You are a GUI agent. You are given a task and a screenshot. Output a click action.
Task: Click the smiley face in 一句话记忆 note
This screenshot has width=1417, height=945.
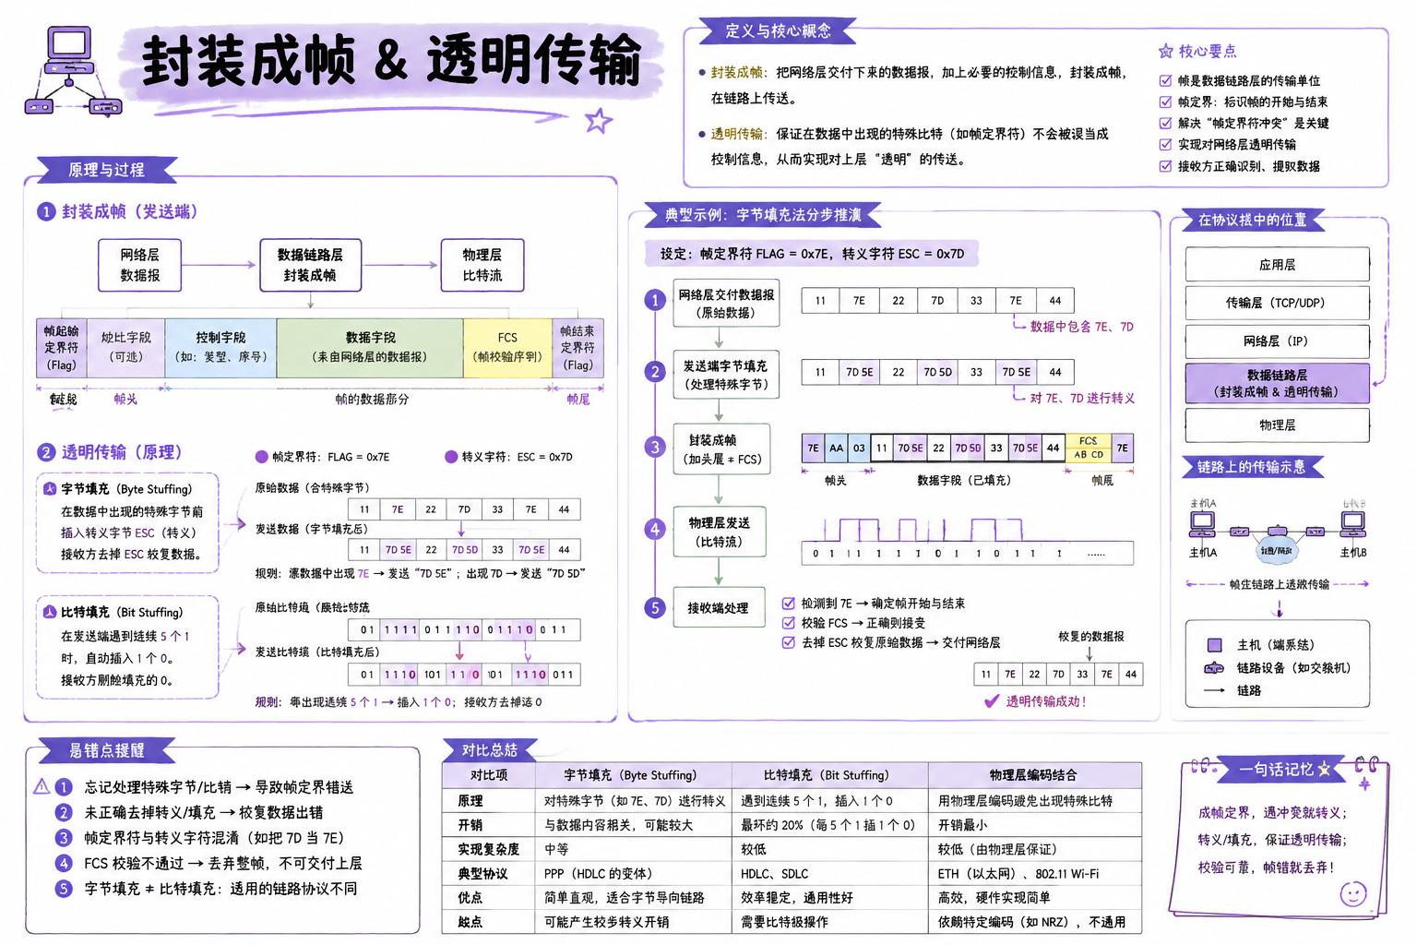point(1352,893)
